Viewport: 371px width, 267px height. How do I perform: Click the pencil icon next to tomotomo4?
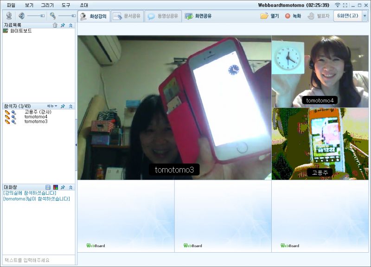(7, 117)
